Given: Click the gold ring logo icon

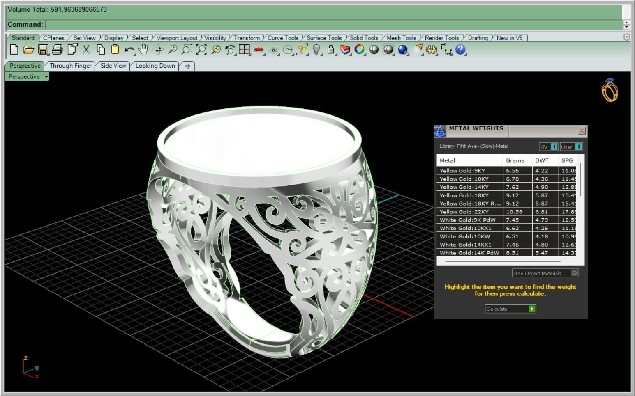Looking at the screenshot, I should click(x=610, y=90).
